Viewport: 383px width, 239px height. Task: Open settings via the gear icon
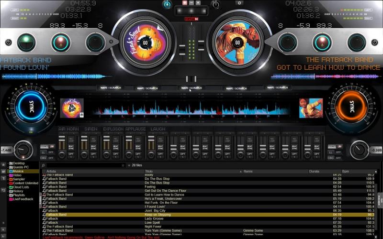(x=239, y=3)
